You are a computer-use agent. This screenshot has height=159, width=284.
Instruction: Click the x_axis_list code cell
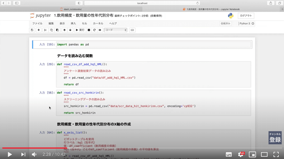tap(154, 144)
